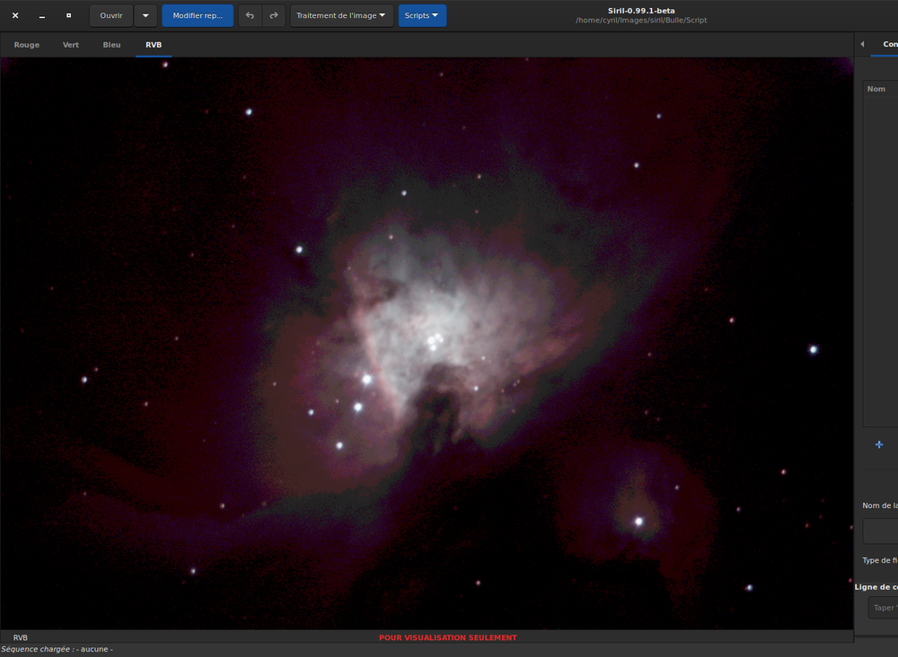The height and width of the screenshot is (657, 898).
Task: Maximize the Siril application window
Action: (x=69, y=15)
